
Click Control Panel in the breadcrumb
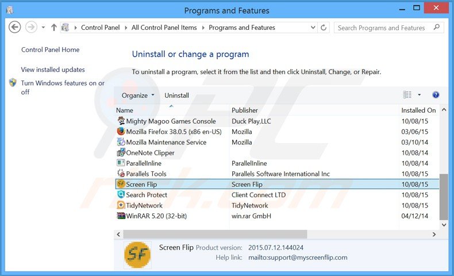(100, 28)
